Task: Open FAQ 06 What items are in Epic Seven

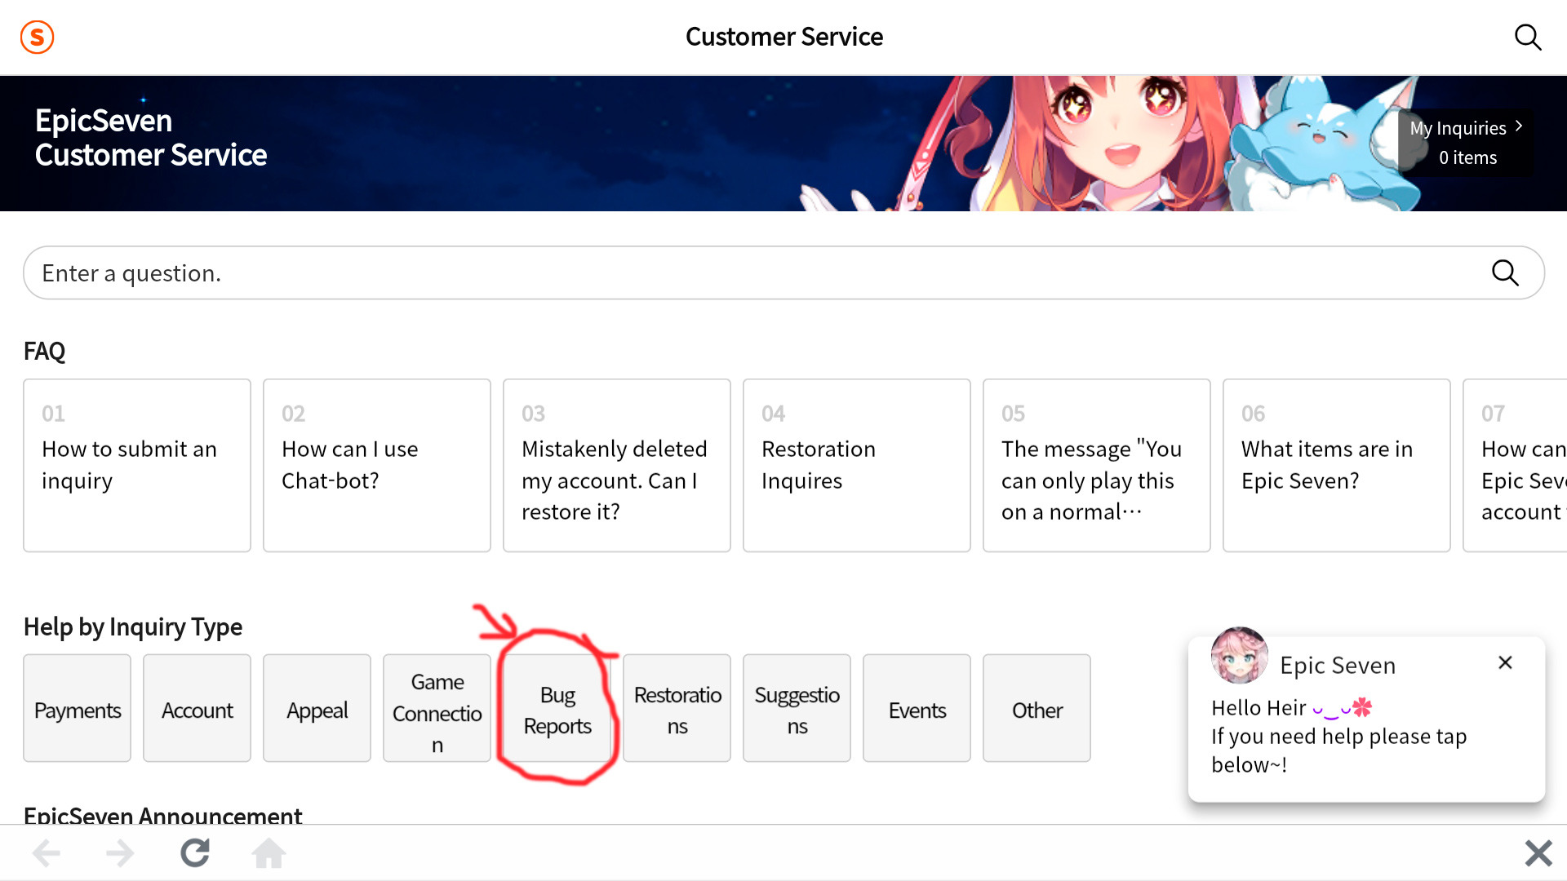Action: coord(1337,465)
